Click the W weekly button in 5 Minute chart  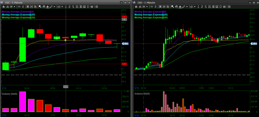point(92,6)
